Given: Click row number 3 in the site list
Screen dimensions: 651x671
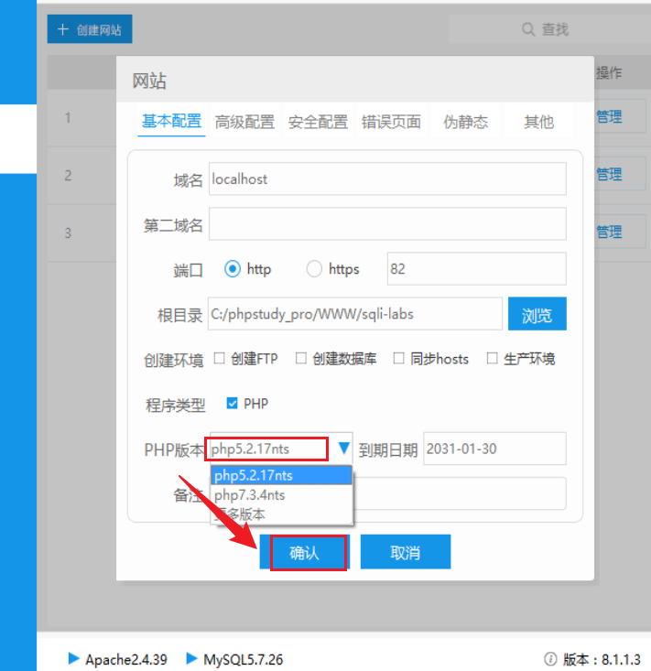Looking at the screenshot, I should tap(68, 233).
